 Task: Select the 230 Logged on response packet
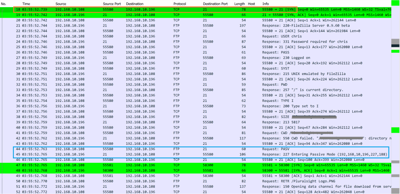[x=157, y=58]
